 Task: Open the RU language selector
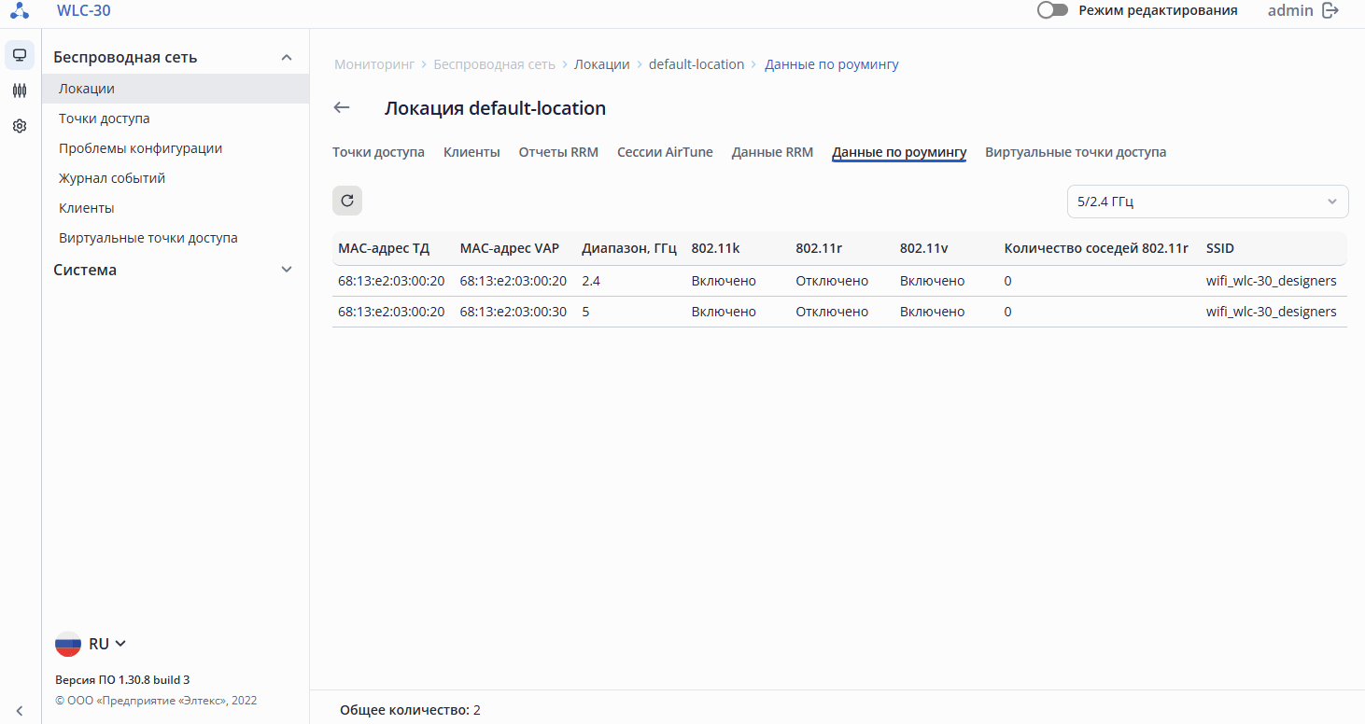pyautogui.click(x=91, y=644)
